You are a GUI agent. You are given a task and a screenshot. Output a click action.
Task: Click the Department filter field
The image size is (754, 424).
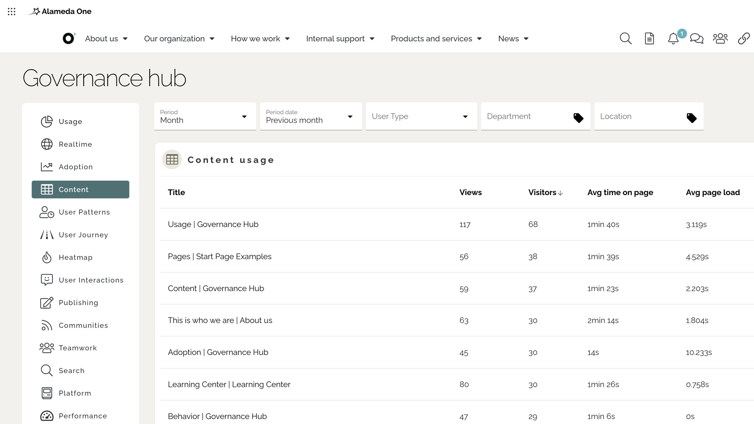(x=536, y=116)
